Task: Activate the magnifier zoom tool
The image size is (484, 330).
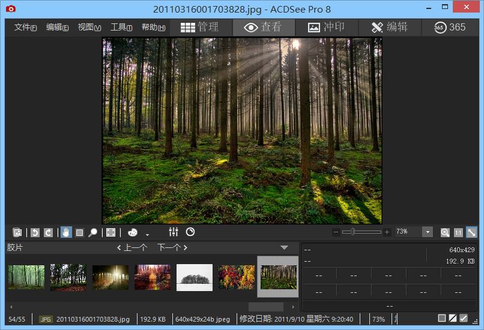Action: [x=93, y=232]
